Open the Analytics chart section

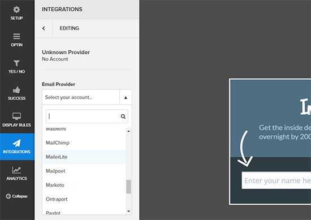[x=16, y=174]
